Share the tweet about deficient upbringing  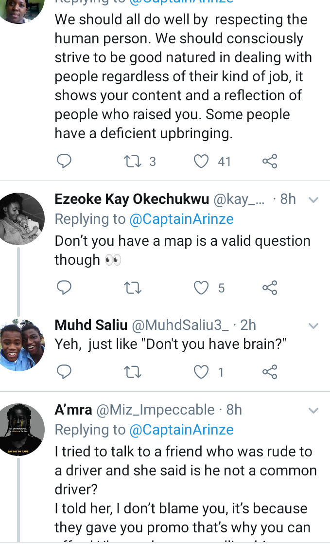[x=270, y=162]
